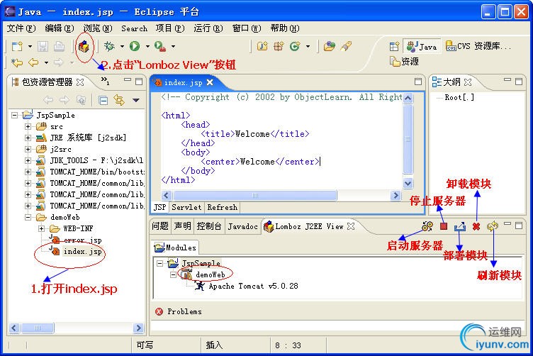The width and height of the screenshot is (533, 356).
Task: Click the Search flashlight toolbar icon
Action: (346, 46)
